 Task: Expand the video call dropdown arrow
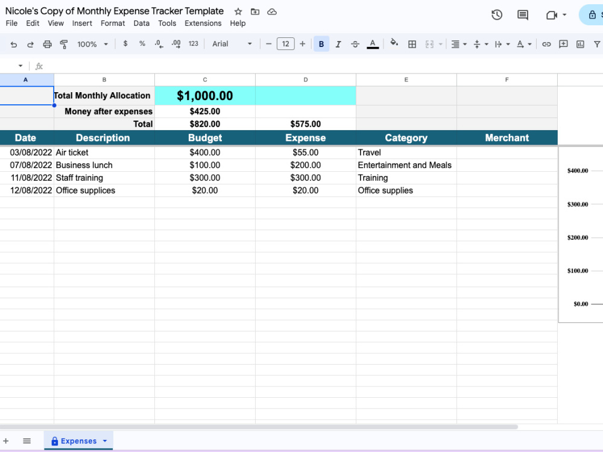[x=564, y=15]
